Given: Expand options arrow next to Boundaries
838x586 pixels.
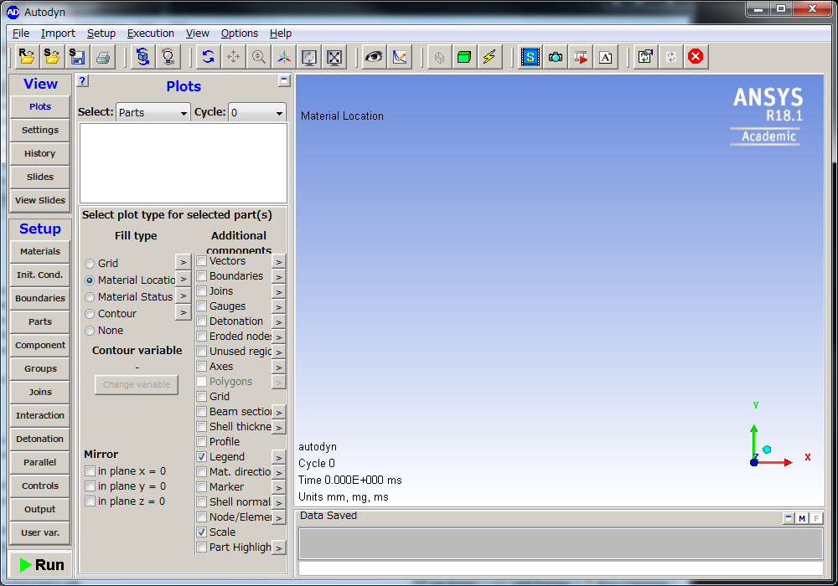Looking at the screenshot, I should click(x=278, y=276).
